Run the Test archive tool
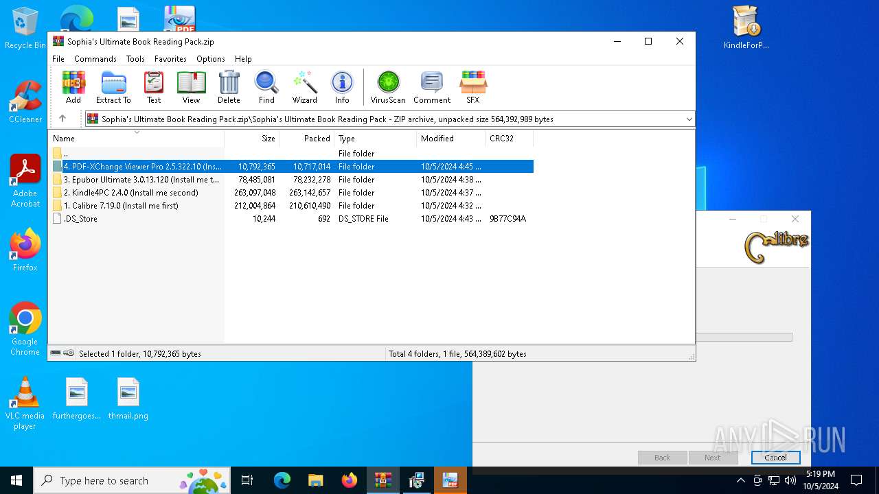Image resolution: width=879 pixels, height=494 pixels. click(154, 87)
